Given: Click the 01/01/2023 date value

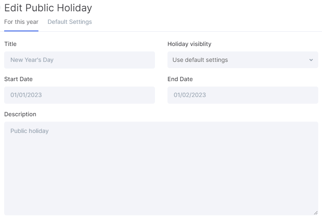Looking at the screenshot, I should click(x=26, y=95).
